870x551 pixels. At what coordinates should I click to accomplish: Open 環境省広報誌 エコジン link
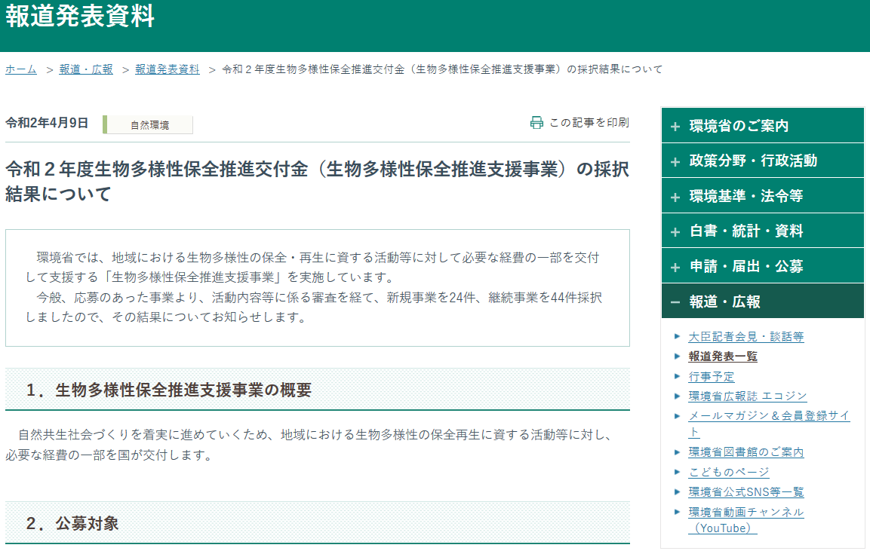[x=747, y=396]
